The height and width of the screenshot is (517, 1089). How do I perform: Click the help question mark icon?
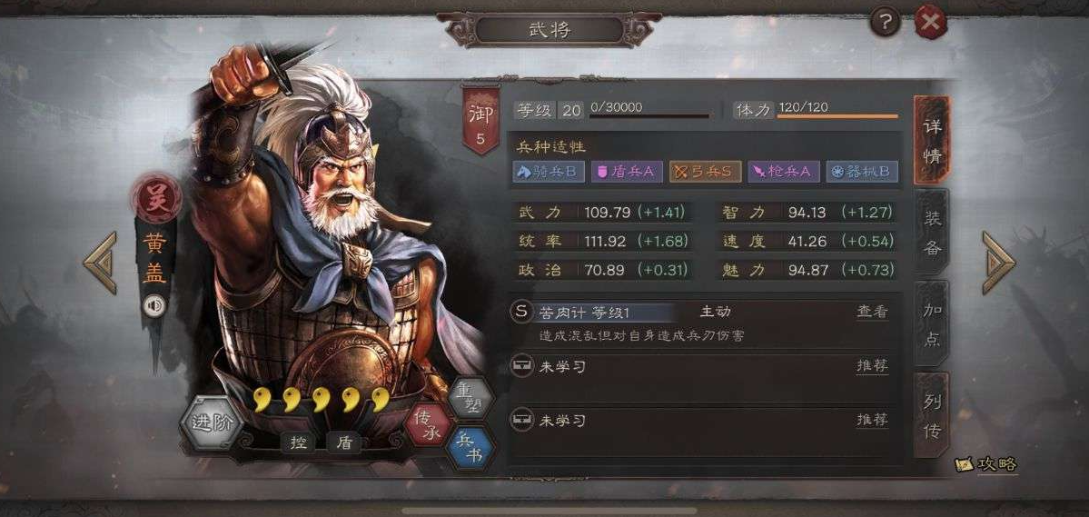(x=885, y=24)
